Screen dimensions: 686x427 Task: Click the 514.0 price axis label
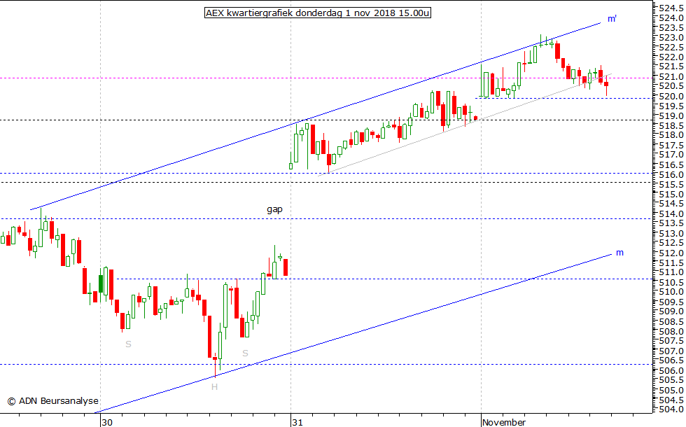(x=671, y=213)
